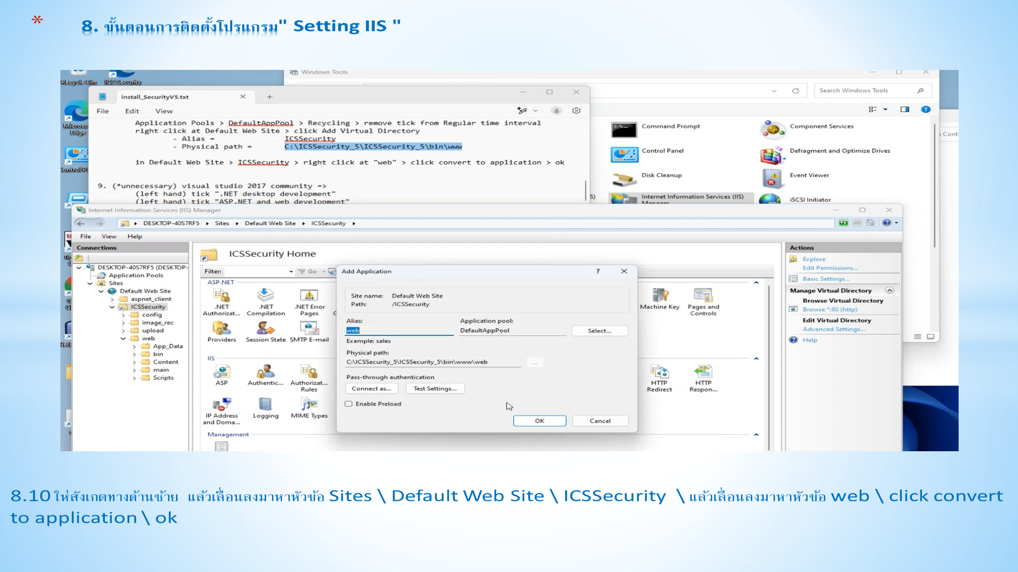Open the Authentication feature icon

click(266, 375)
